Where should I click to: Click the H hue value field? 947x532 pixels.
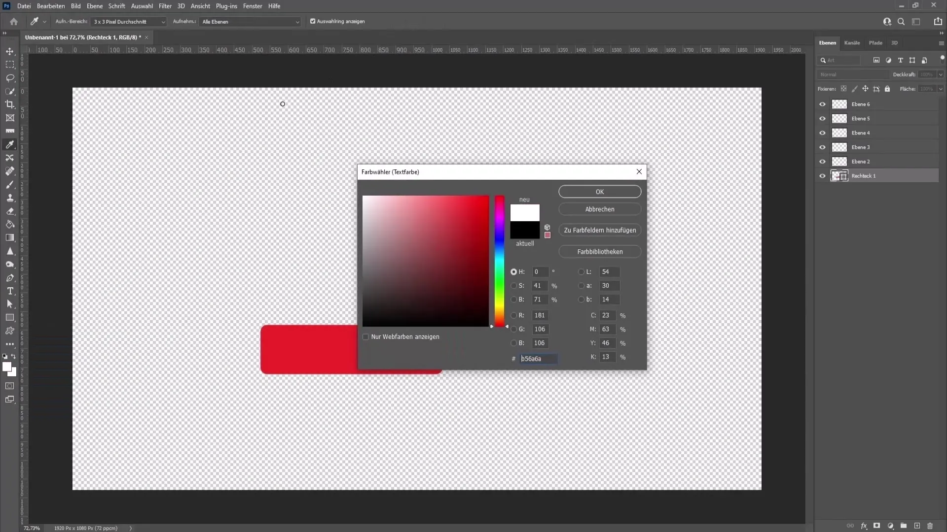540,272
